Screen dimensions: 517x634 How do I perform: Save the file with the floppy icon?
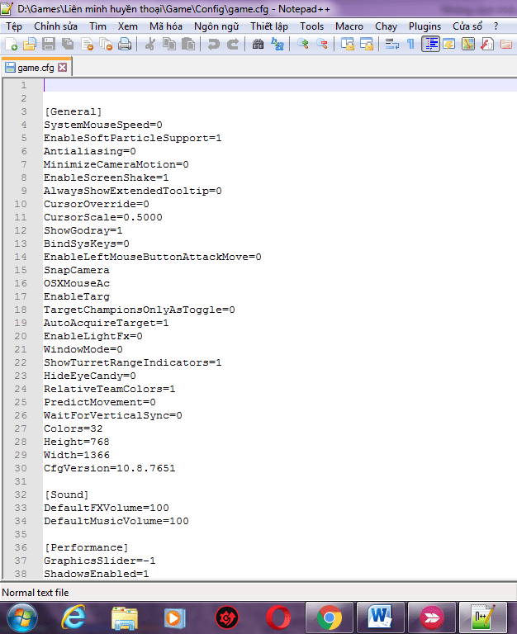pos(49,44)
